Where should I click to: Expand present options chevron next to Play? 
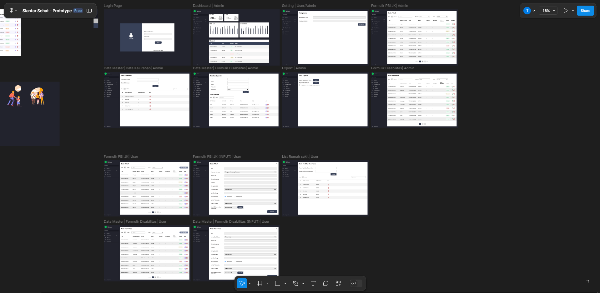(x=573, y=11)
